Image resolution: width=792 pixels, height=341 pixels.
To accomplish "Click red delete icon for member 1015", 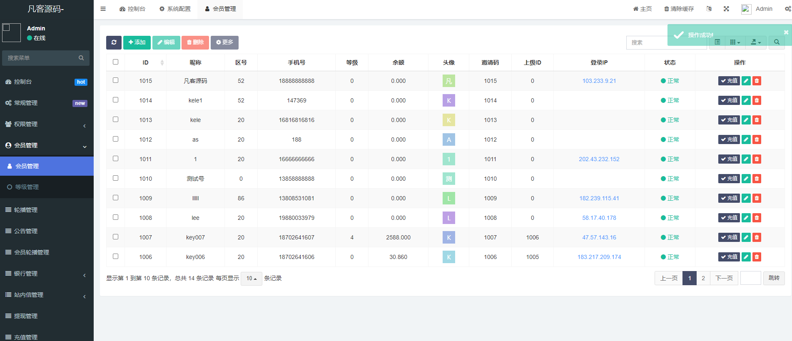I will tap(757, 81).
